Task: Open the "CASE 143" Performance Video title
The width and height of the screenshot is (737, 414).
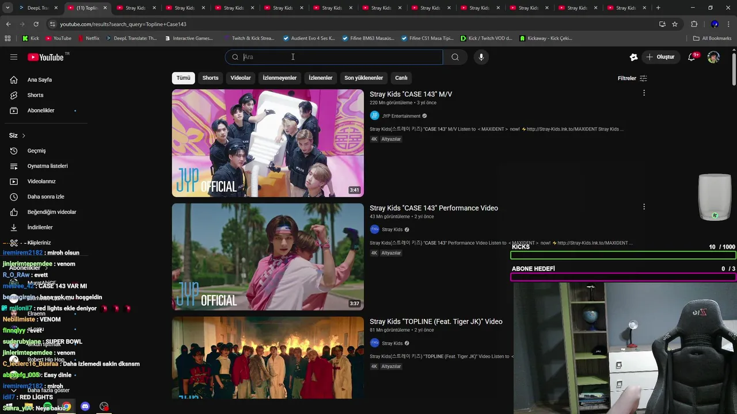Action: tap(434, 208)
